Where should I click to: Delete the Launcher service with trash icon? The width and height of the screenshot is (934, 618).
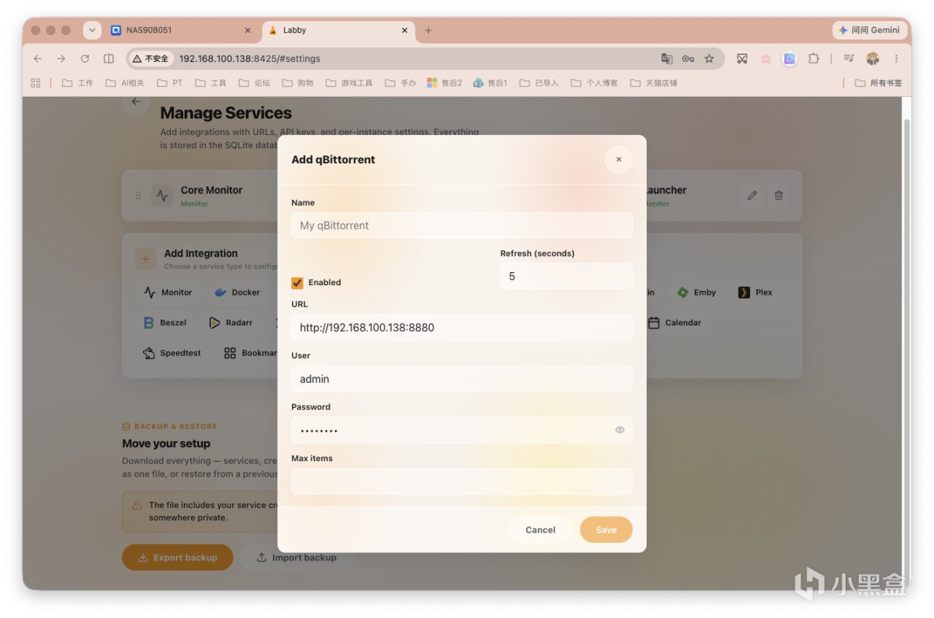[779, 196]
